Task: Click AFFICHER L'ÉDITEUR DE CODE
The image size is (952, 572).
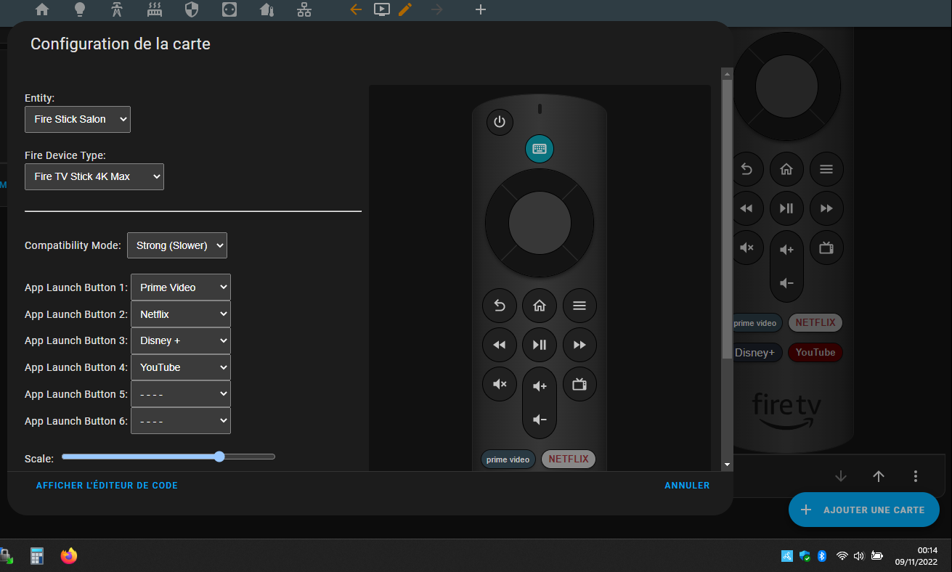Action: pyautogui.click(x=107, y=486)
